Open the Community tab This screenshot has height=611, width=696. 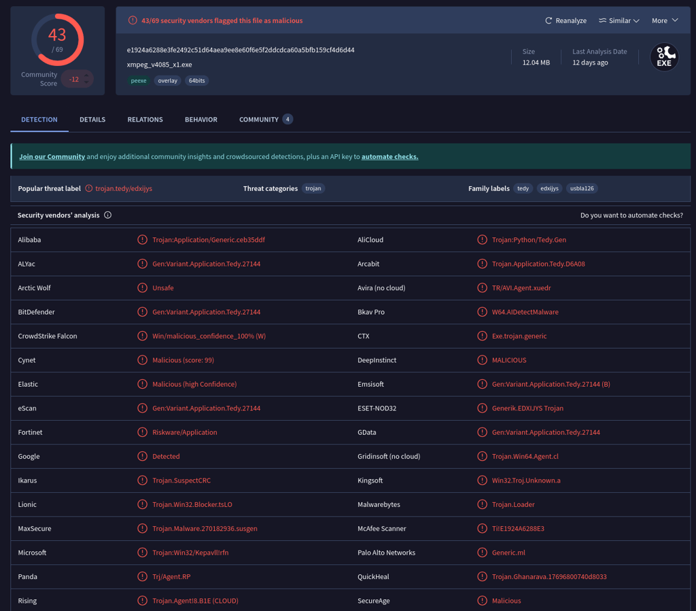[266, 120]
